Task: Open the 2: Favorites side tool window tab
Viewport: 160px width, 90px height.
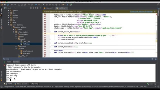Action: click(x=1, y=76)
